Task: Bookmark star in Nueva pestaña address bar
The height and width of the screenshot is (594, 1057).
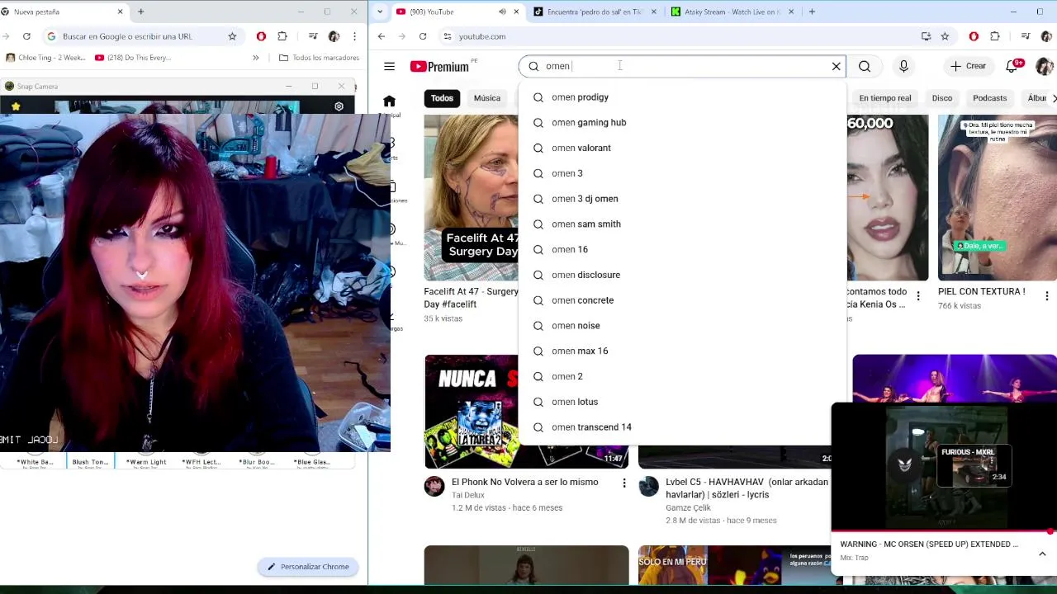Action: 232,36
